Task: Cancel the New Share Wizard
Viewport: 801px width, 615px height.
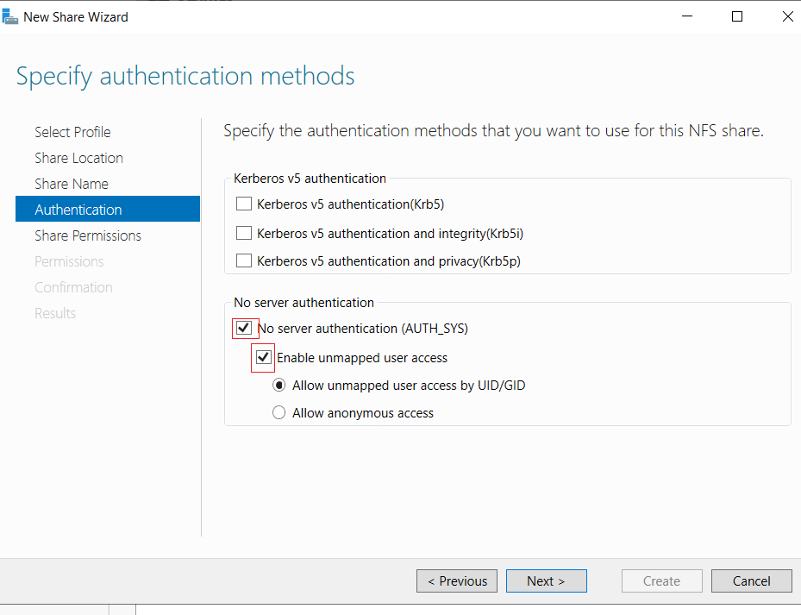Action: pos(752,581)
